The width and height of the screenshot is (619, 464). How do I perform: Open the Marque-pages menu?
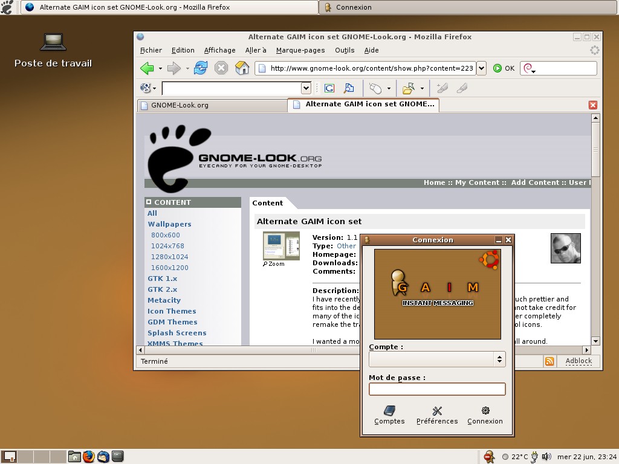(300, 50)
